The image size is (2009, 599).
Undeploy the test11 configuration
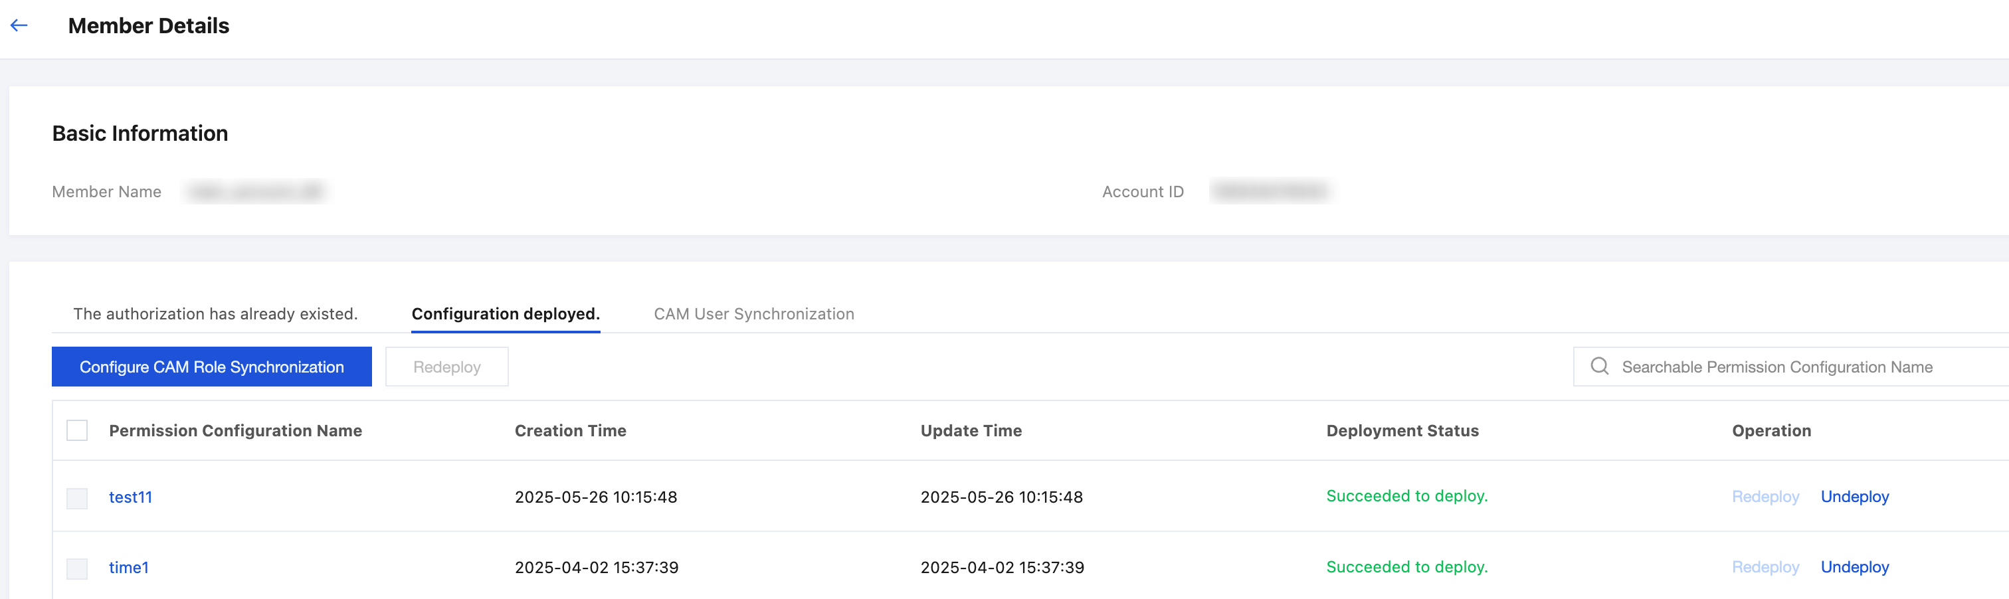[1854, 497]
